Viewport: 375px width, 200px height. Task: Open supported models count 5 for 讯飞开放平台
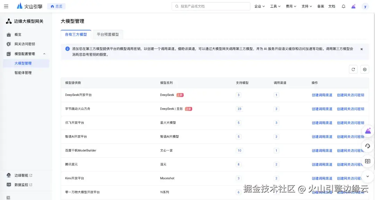point(239,123)
